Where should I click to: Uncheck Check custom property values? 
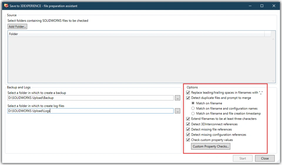click(x=188, y=140)
